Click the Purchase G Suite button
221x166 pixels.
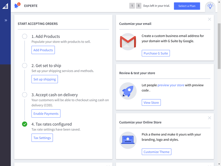pyautogui.click(x=156, y=53)
